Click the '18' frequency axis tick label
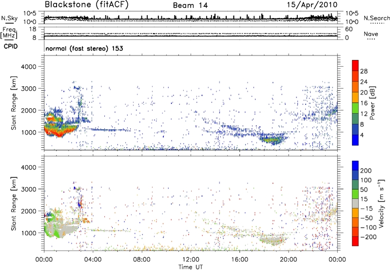The image size is (390, 270). pyautogui.click(x=33, y=29)
